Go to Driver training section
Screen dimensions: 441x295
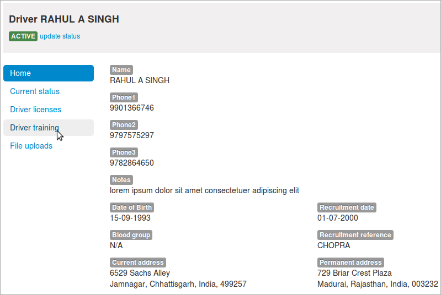pyautogui.click(x=49, y=128)
